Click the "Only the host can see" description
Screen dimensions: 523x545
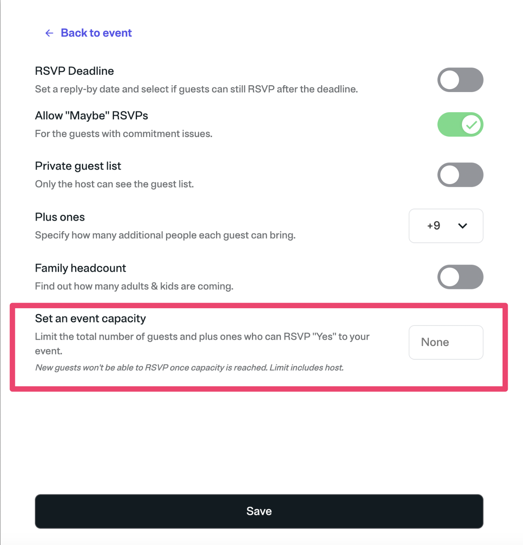pyautogui.click(x=114, y=184)
